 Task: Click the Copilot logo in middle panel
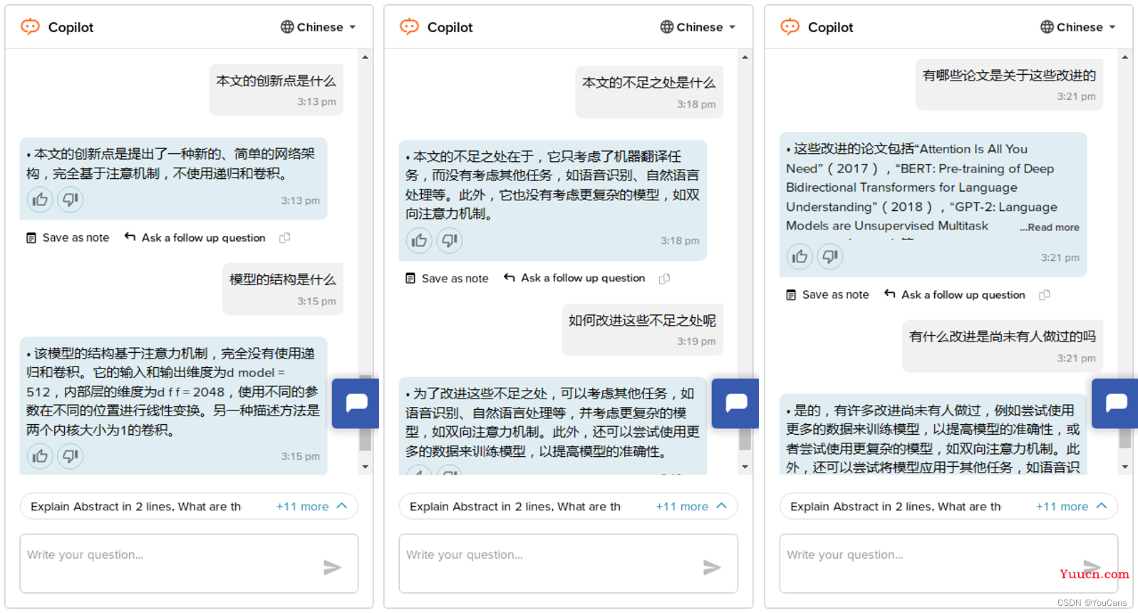[x=409, y=27]
